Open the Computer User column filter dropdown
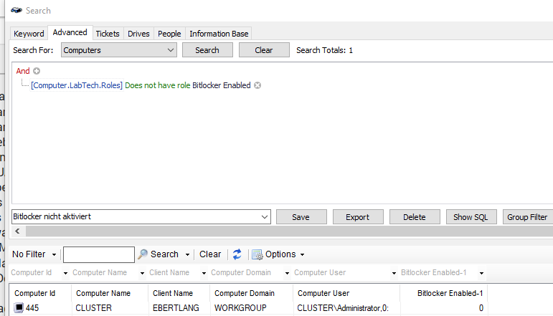The height and width of the screenshot is (316, 553). click(x=394, y=273)
